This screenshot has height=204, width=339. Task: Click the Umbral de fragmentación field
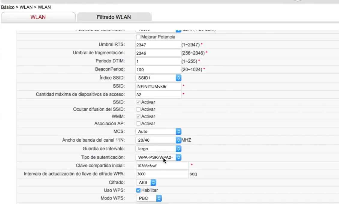pyautogui.click(x=157, y=53)
